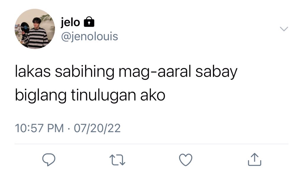This screenshot has height=176, width=303.
Task: Click the second word sabay in first line
Action: (216, 72)
